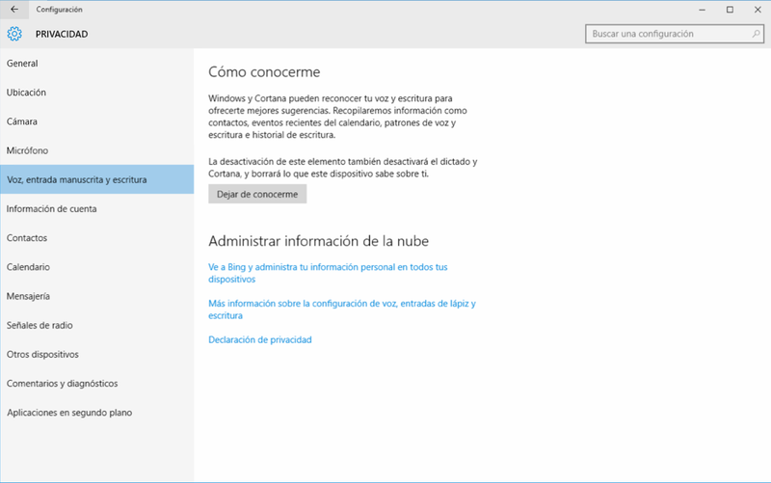Go back using the arrow icon

click(x=14, y=10)
